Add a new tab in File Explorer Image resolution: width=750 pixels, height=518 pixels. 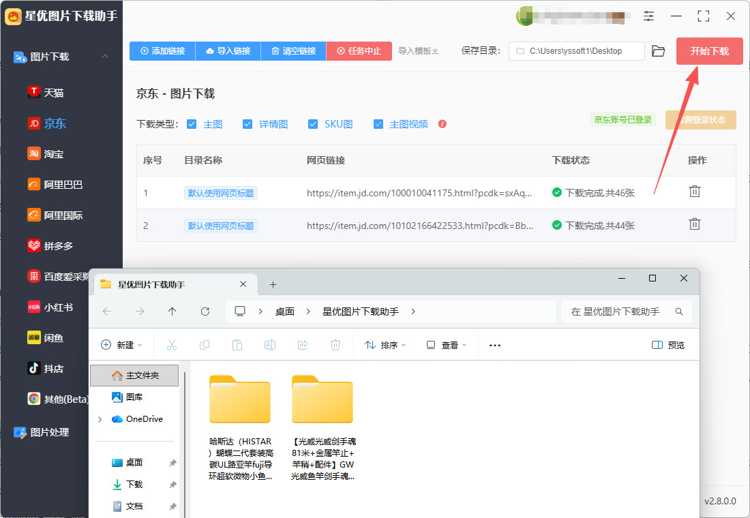click(273, 285)
